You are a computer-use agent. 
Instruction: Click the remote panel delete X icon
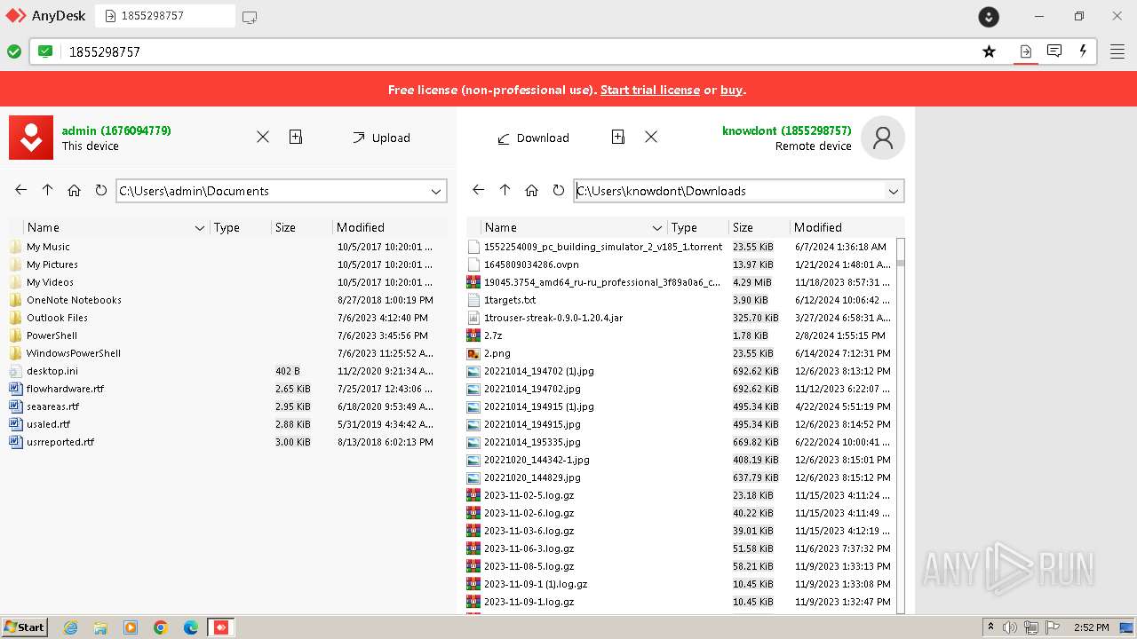click(651, 137)
